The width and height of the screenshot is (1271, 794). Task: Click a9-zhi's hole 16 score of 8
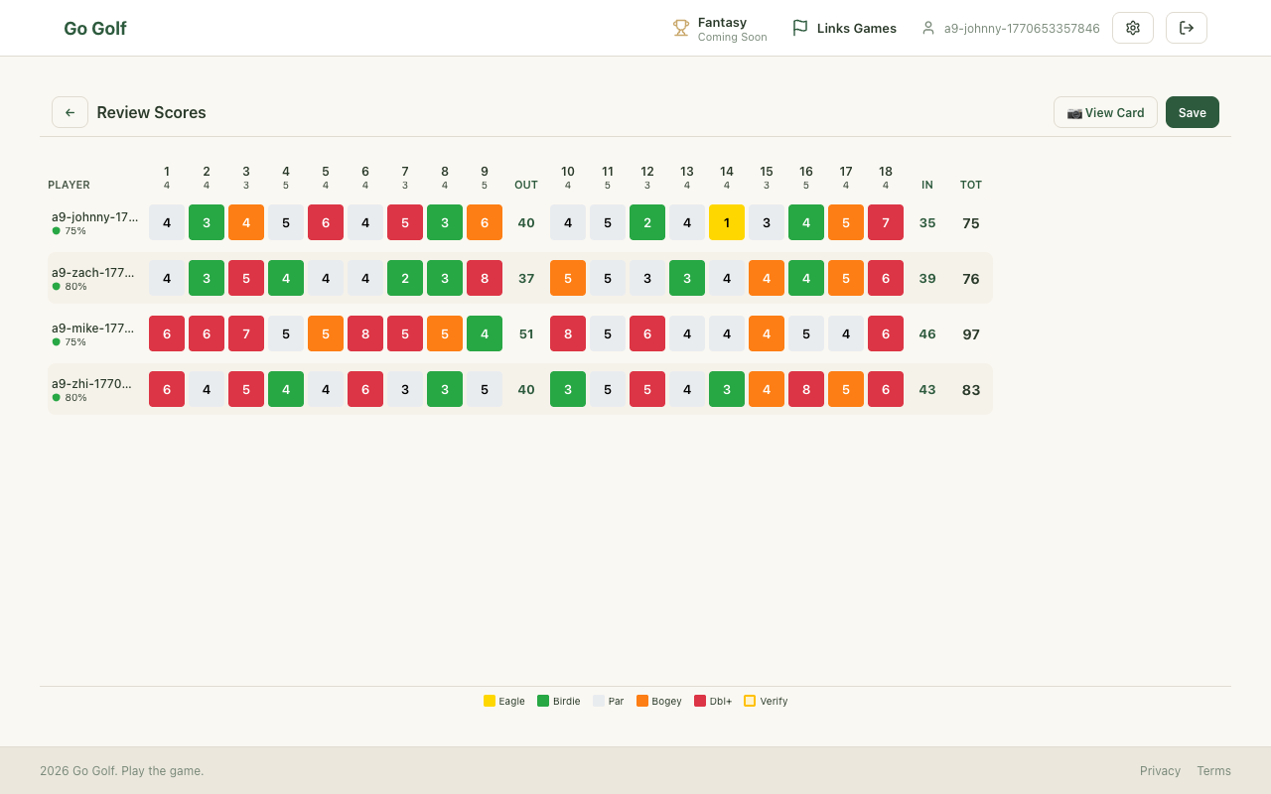[x=806, y=389]
